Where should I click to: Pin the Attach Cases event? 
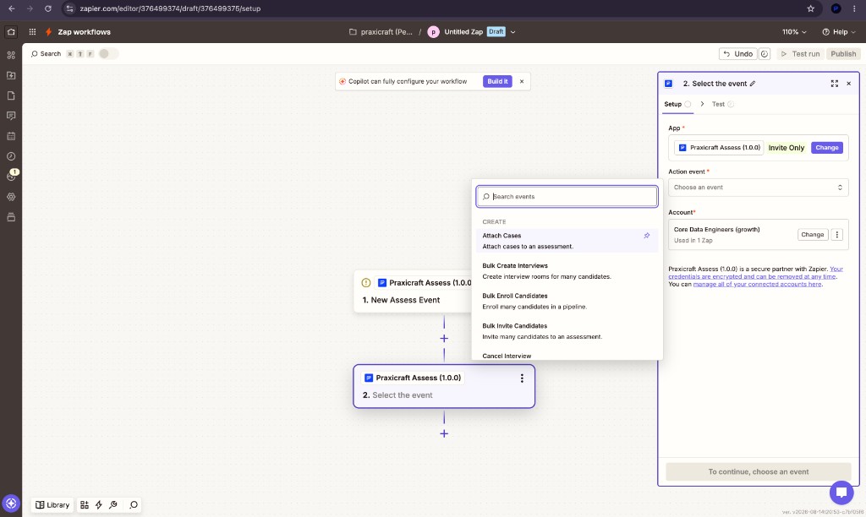tap(647, 236)
